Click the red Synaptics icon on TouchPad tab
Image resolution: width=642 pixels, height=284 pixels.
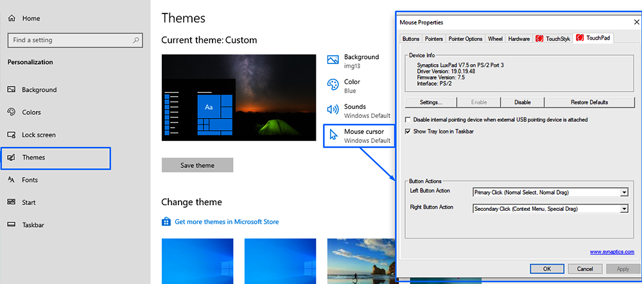(580, 38)
